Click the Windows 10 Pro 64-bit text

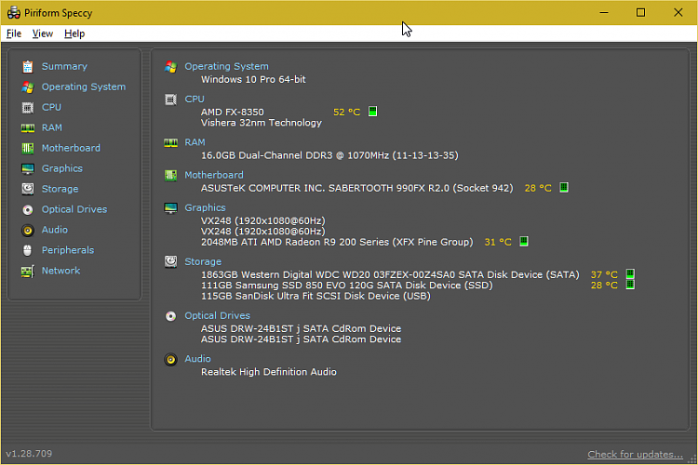pyautogui.click(x=253, y=80)
